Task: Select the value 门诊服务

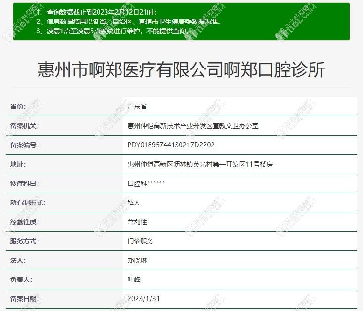Action: [x=140, y=241]
